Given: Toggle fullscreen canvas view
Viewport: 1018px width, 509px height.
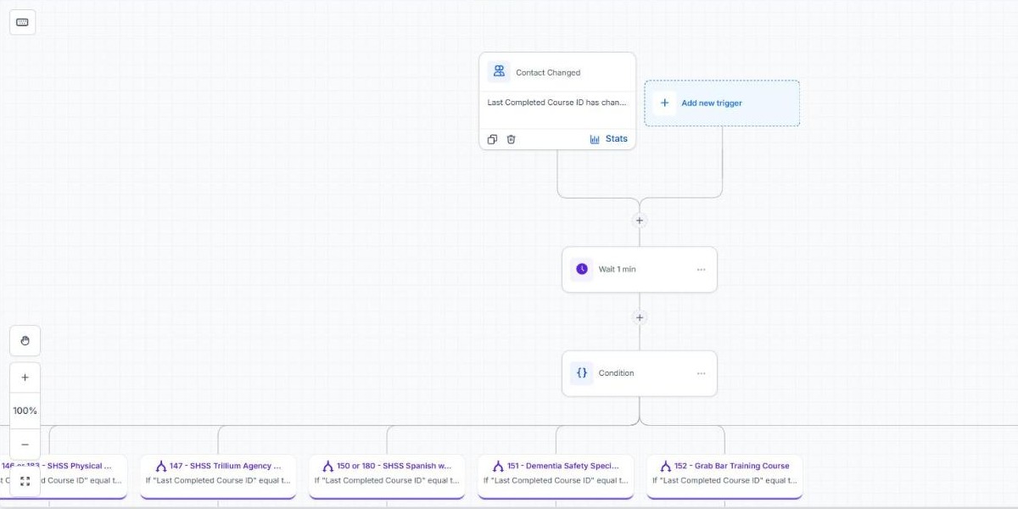Looking at the screenshot, I should 25,481.
